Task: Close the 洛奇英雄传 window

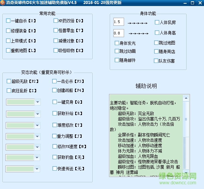Action: click(x=200, y=3)
